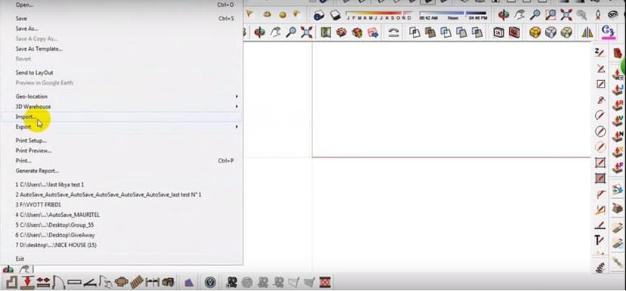Click the 'T' text tool in right toolbar
This screenshot has width=626, height=291.
(600, 240)
